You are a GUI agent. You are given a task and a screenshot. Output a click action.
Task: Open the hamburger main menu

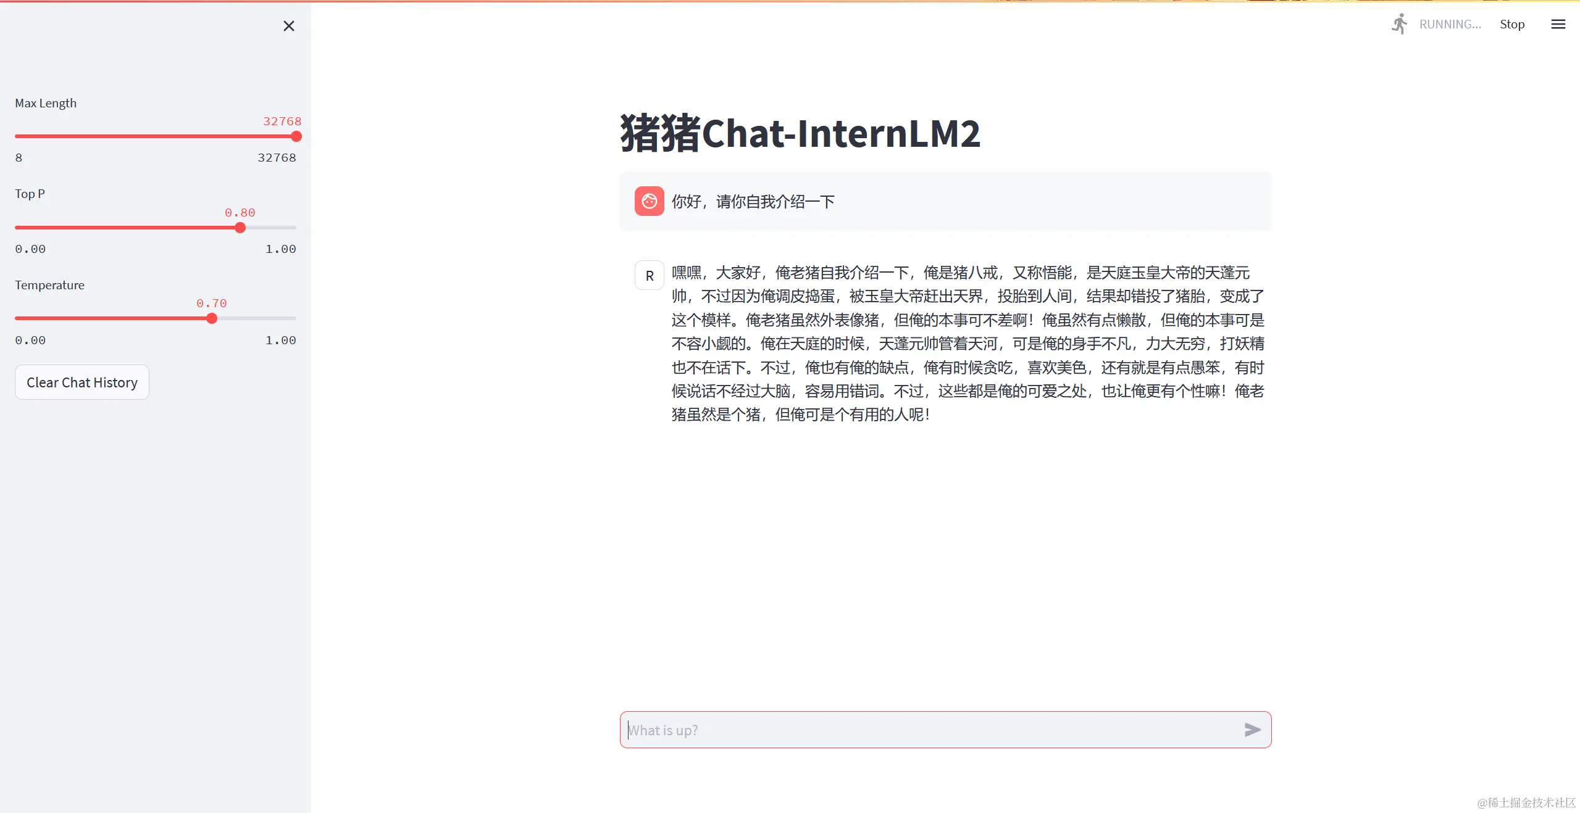point(1558,24)
